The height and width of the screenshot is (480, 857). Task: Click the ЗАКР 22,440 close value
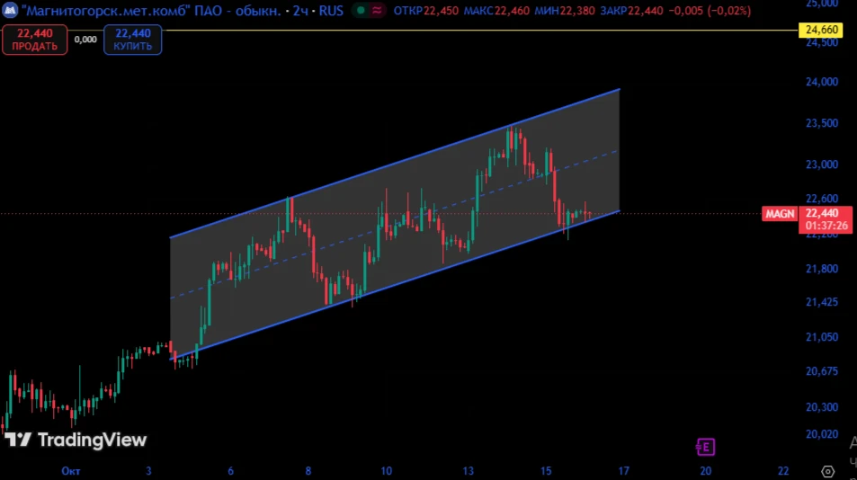tap(631, 11)
